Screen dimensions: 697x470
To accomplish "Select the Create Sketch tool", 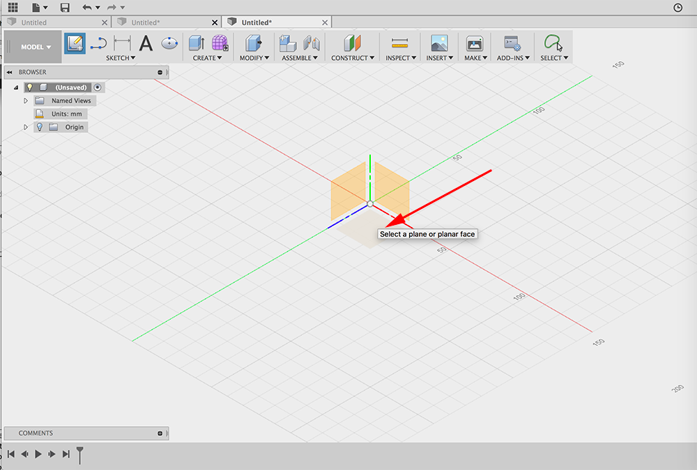I will coord(75,44).
